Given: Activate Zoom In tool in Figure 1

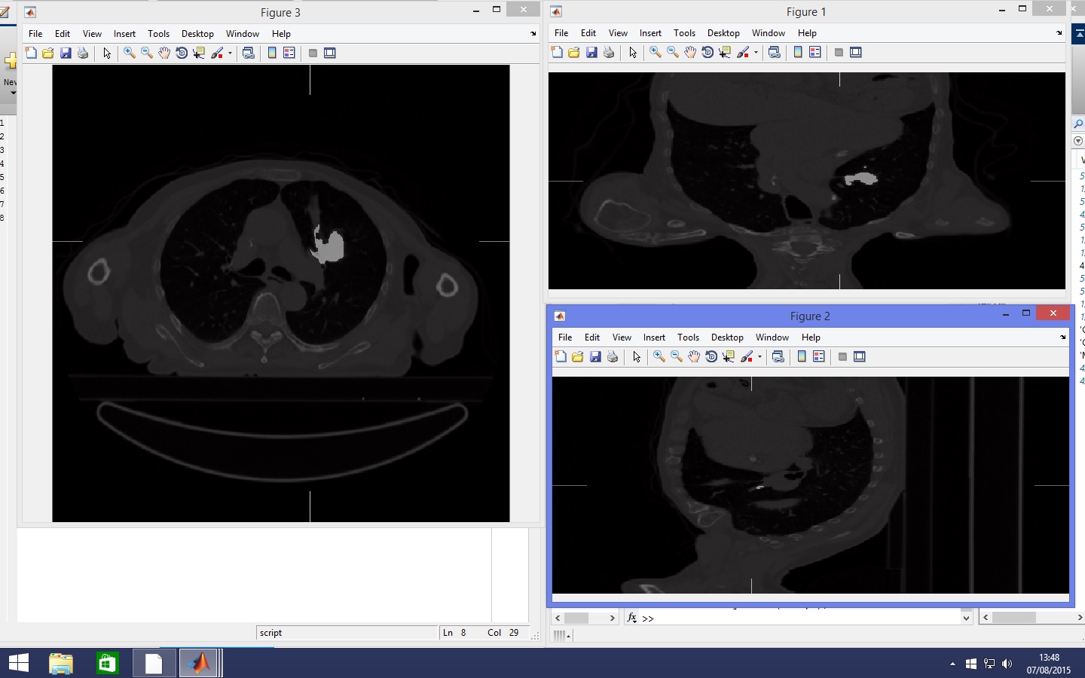Looking at the screenshot, I should [x=656, y=52].
